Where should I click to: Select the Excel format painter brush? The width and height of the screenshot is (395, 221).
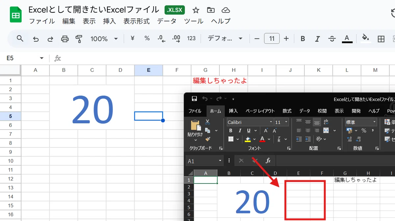tap(208, 139)
